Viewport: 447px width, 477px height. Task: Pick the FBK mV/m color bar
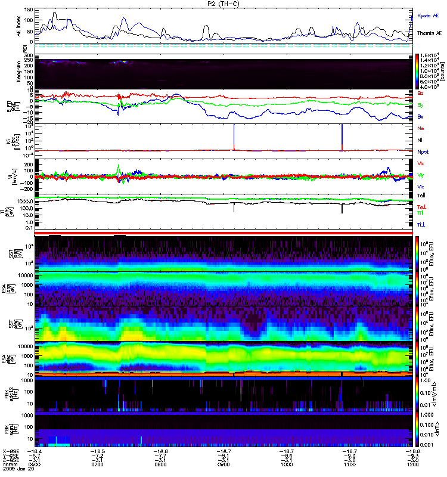pyautogui.click(x=417, y=394)
